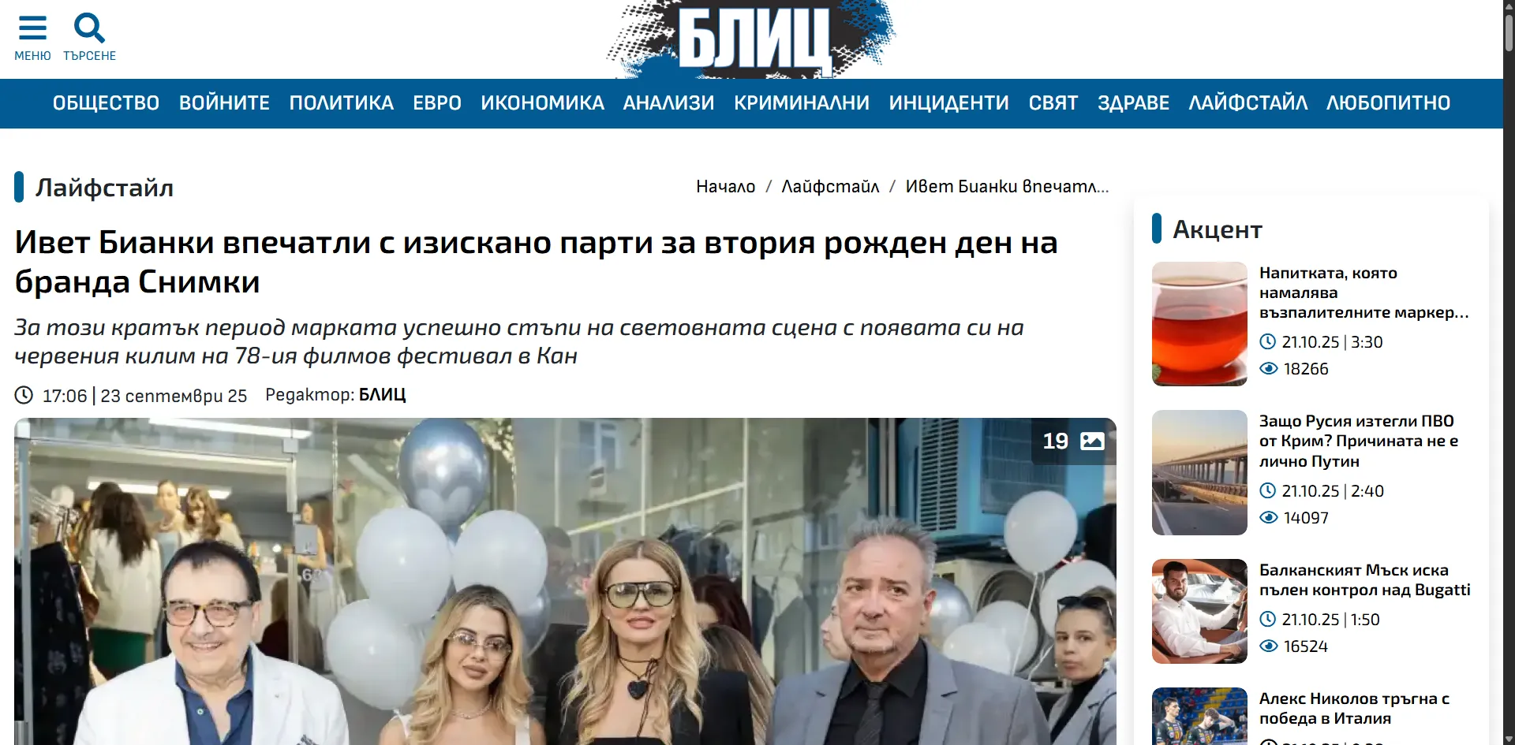The width and height of the screenshot is (1515, 745).
Task: Click the Лайфстайл breadcrumb link
Action: click(830, 187)
